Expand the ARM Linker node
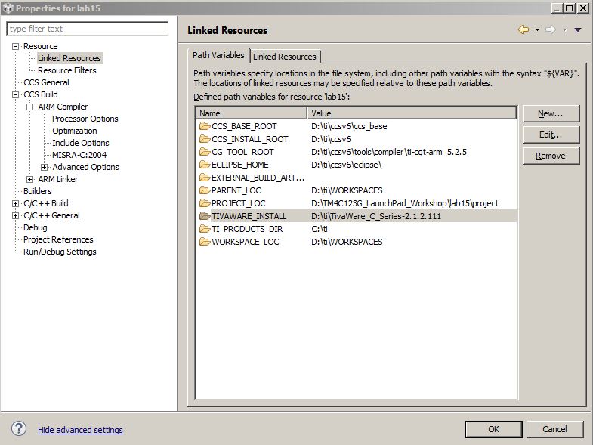The height and width of the screenshot is (445, 593). pyautogui.click(x=30, y=179)
